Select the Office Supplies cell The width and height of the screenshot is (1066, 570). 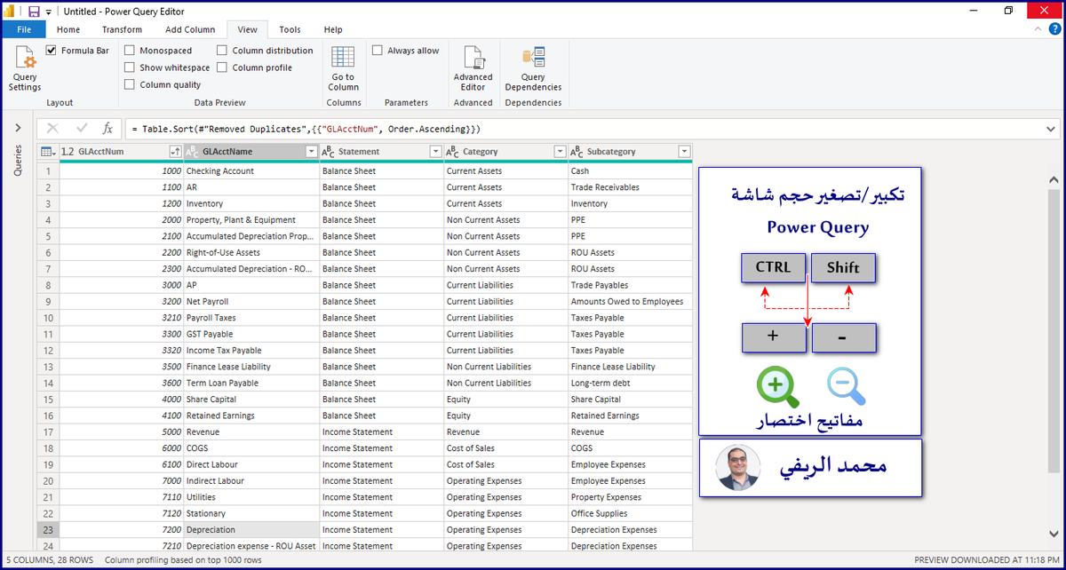click(630, 513)
